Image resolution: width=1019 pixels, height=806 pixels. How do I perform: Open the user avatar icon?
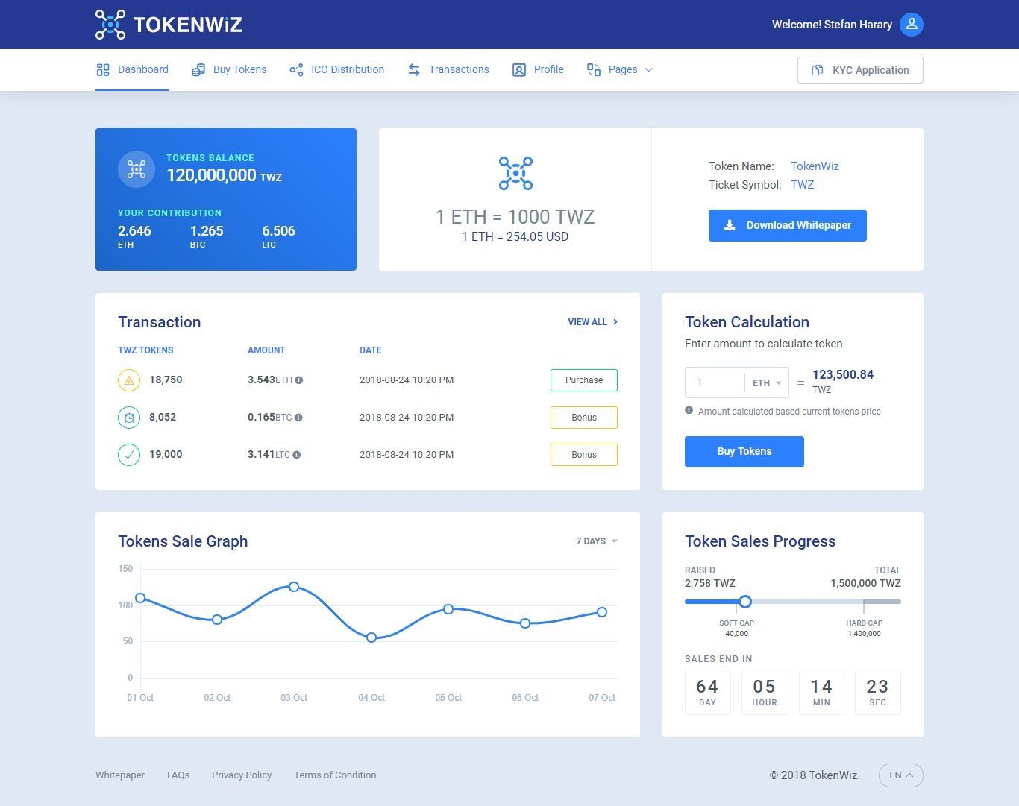pyautogui.click(x=911, y=25)
